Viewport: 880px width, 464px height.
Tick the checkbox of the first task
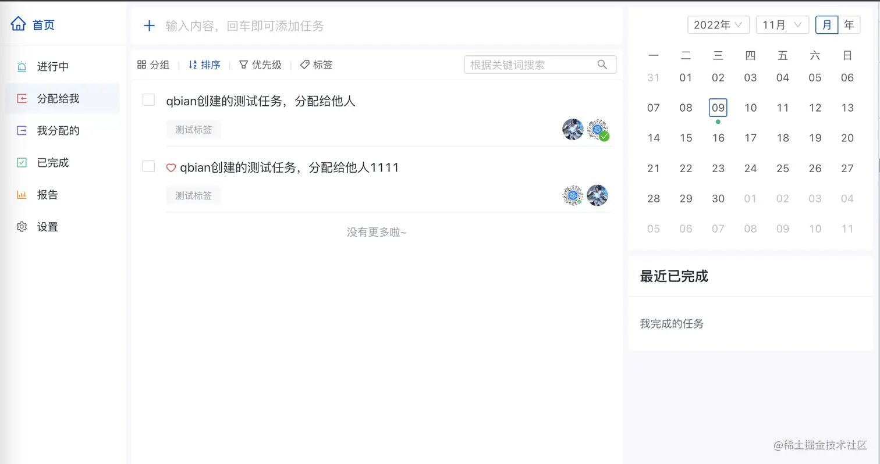click(148, 99)
